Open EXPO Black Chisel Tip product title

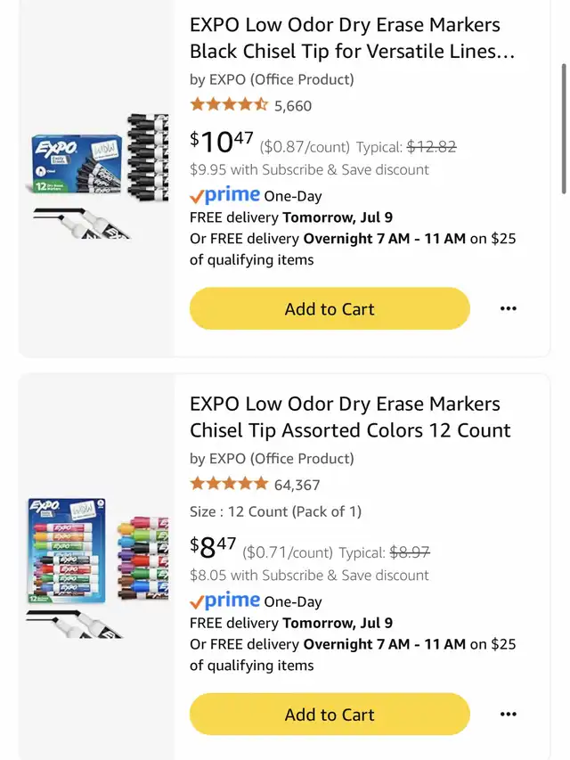tap(352, 37)
